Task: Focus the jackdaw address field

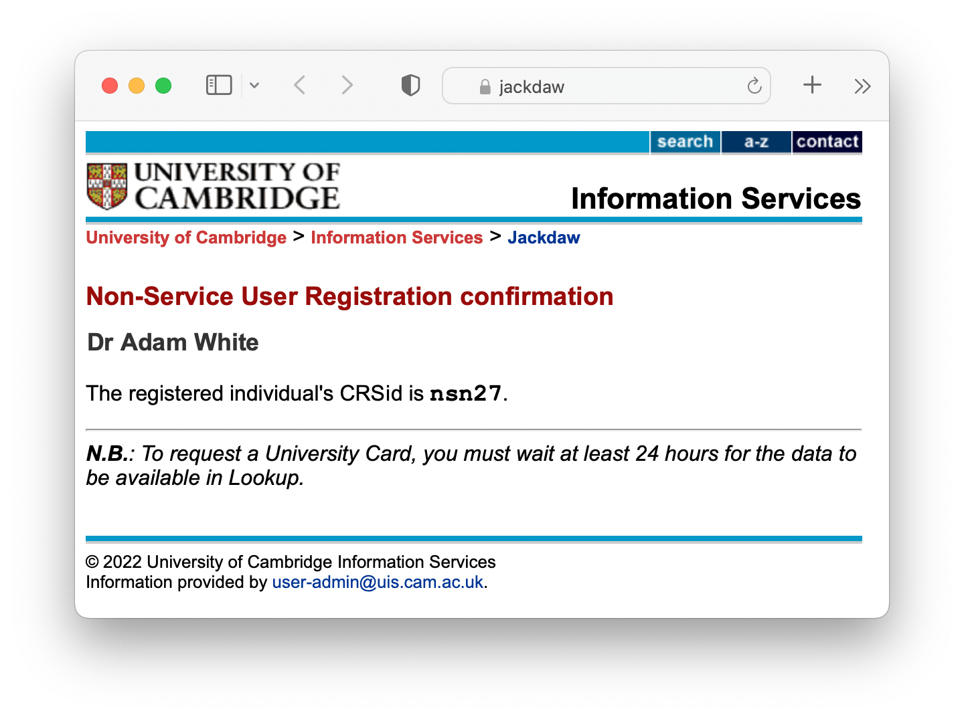Action: click(x=607, y=86)
